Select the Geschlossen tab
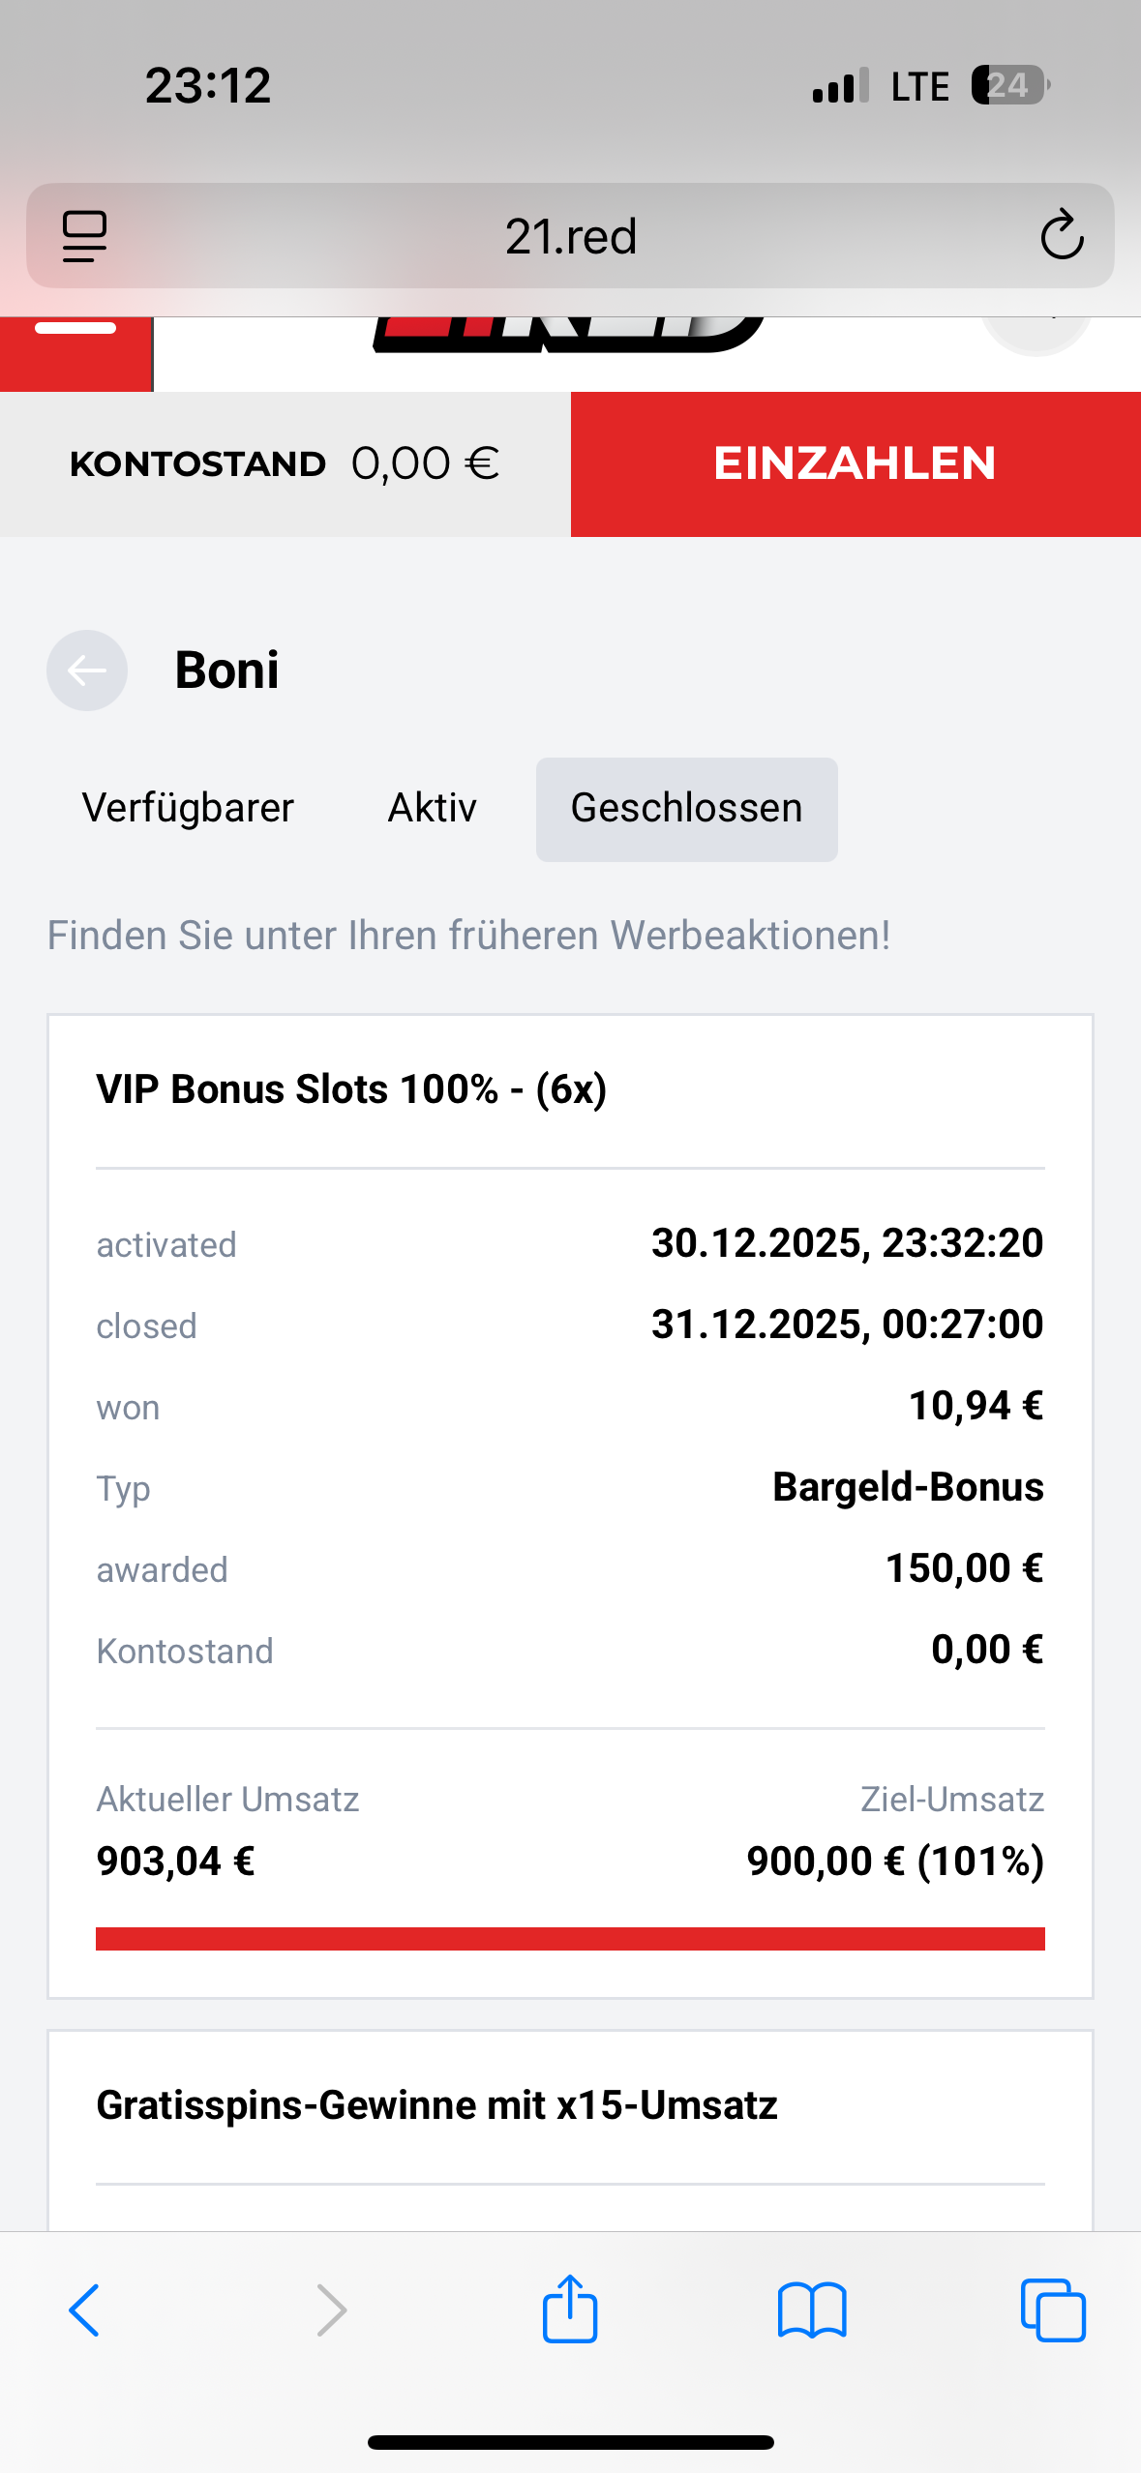 pos(686,809)
